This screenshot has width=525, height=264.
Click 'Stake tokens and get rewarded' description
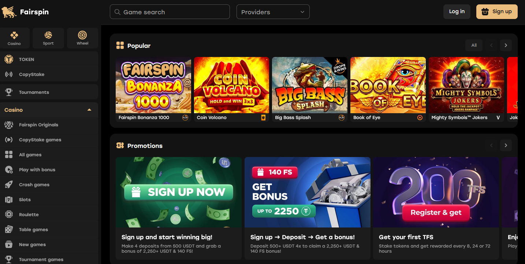click(x=435, y=249)
